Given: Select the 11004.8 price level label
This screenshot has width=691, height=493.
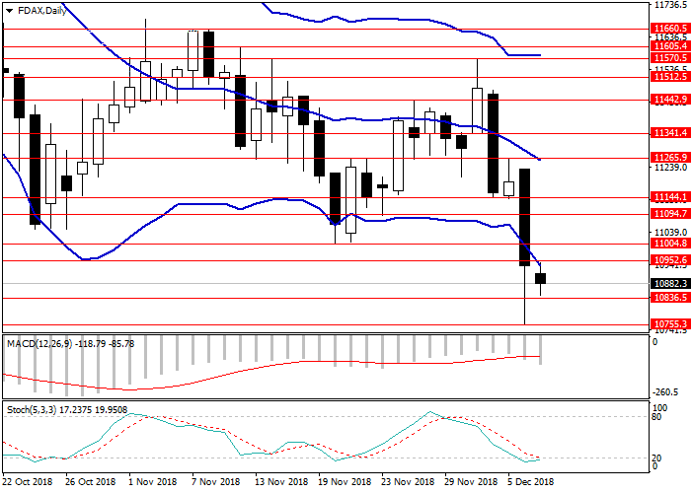Looking at the screenshot, I should 670,244.
